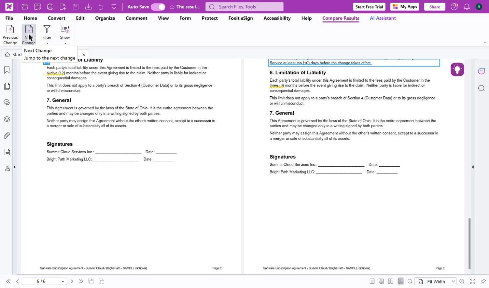Go to the Start home tab
Screen dimensions: 489x288
pyautogui.click(x=13, y=55)
